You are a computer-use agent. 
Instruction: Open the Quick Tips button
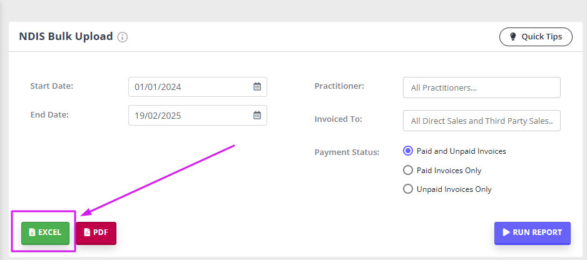(536, 37)
